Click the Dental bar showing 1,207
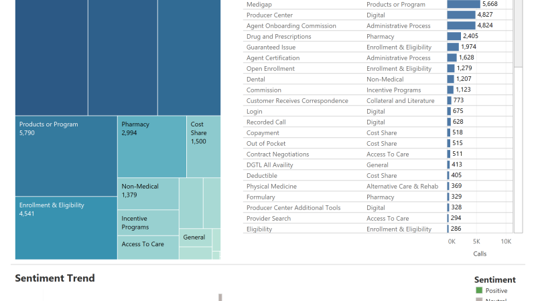The width and height of the screenshot is (536, 301). click(450, 79)
